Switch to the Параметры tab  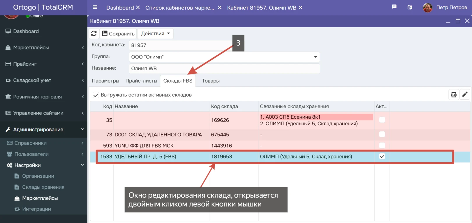click(105, 81)
